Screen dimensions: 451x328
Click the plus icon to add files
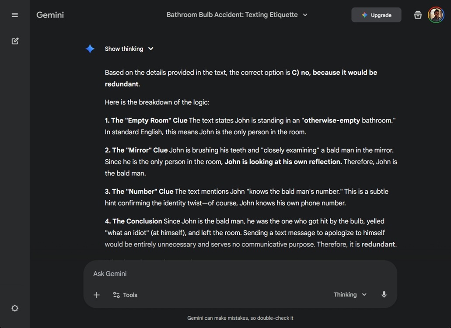coord(97,295)
